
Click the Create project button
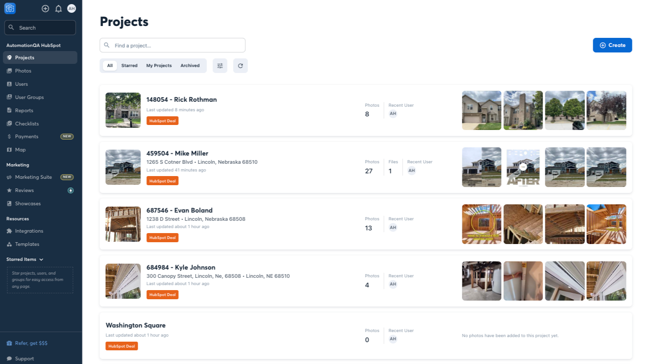(612, 45)
